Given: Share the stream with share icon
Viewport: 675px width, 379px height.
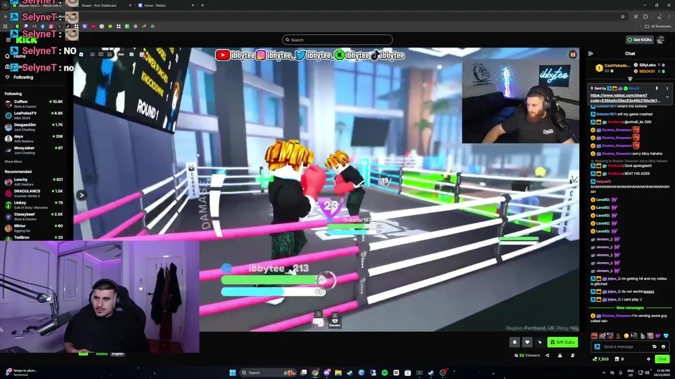Looking at the screenshot, I should [547, 355].
